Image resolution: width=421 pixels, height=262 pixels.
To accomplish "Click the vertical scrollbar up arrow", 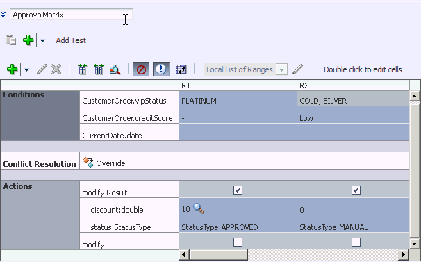I will pos(414,96).
